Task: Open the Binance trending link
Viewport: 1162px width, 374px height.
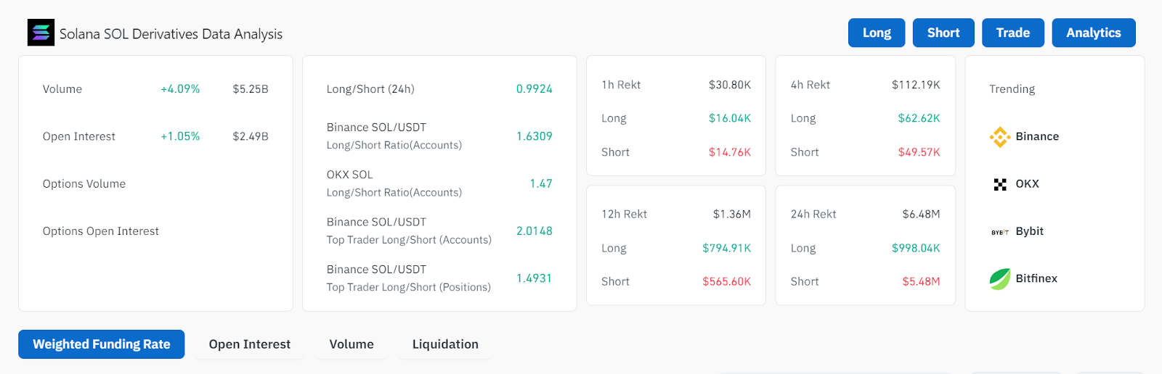Action: 1037,136
